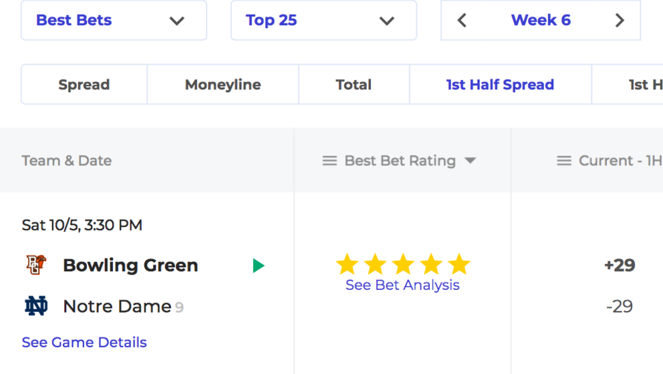Screen dimensions: 663x374
Task: Open the Total tab
Action: tap(354, 85)
